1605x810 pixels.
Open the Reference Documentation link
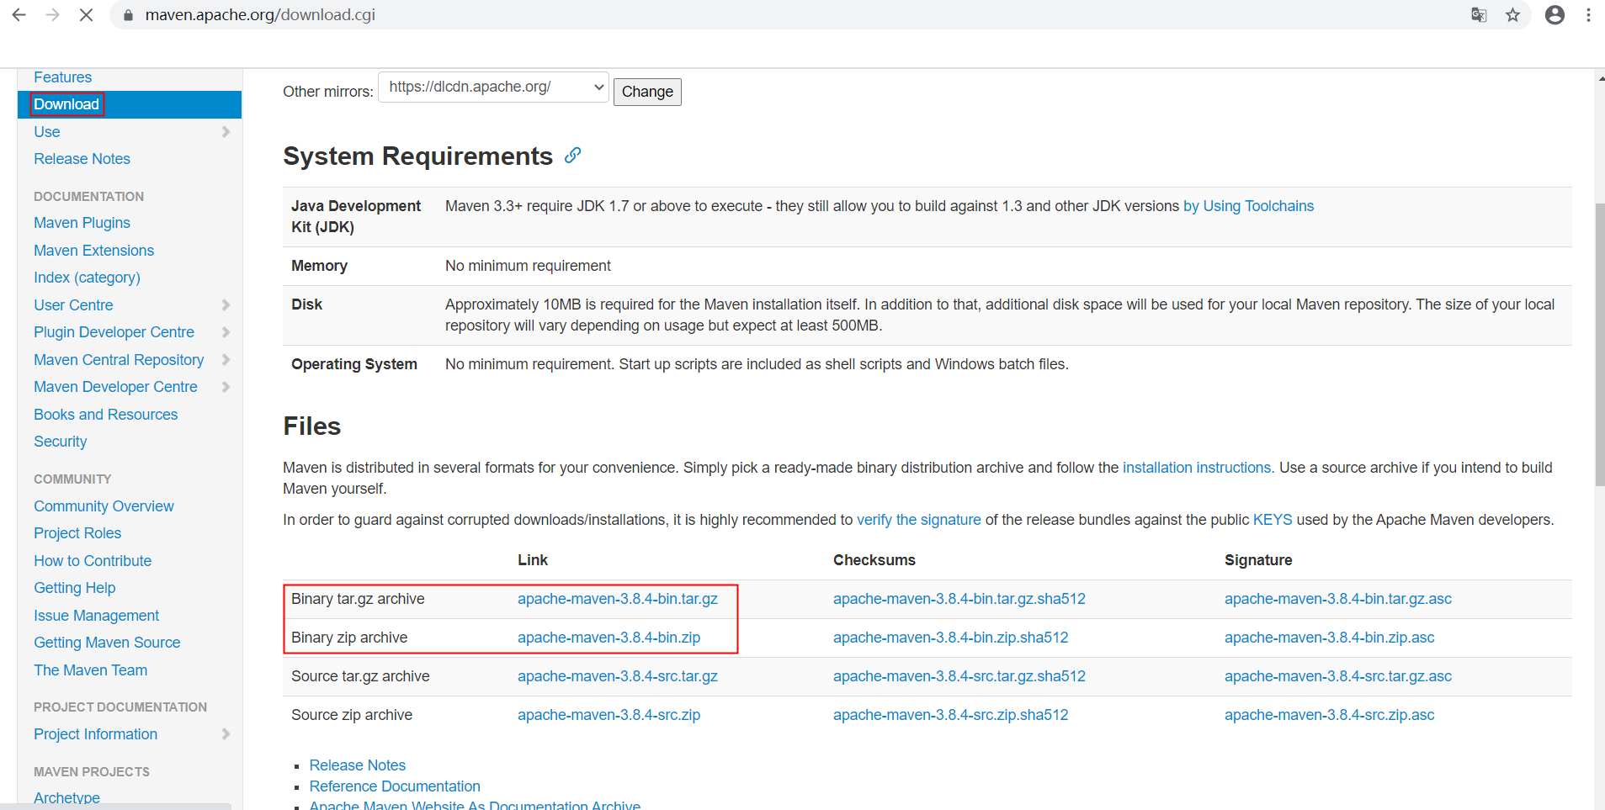[394, 786]
